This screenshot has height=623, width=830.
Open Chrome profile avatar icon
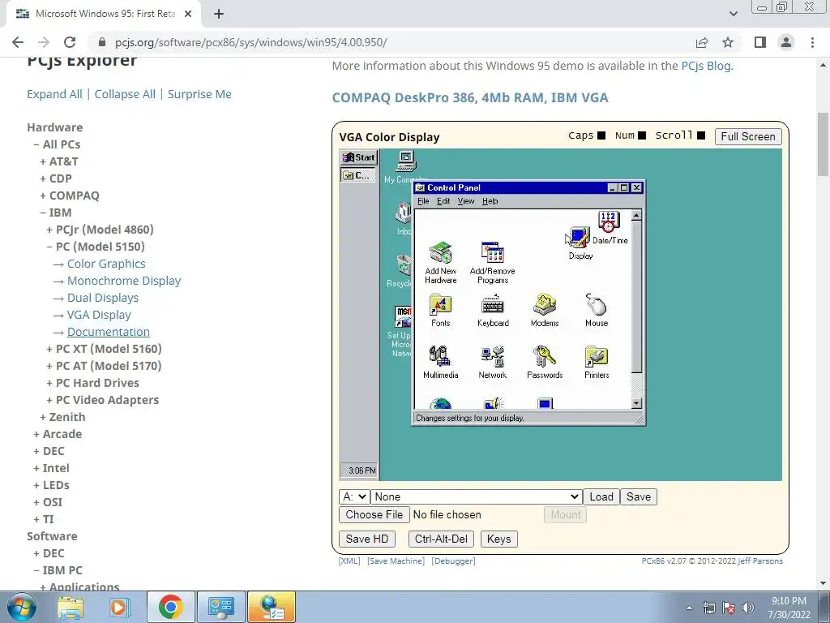[786, 42]
